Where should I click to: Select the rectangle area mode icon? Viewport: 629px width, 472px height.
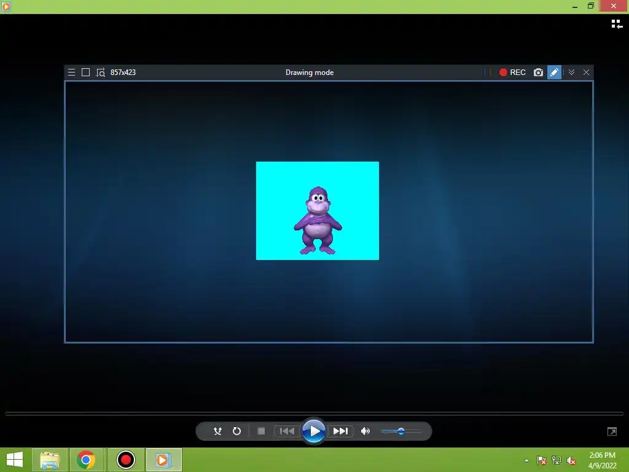click(x=85, y=73)
